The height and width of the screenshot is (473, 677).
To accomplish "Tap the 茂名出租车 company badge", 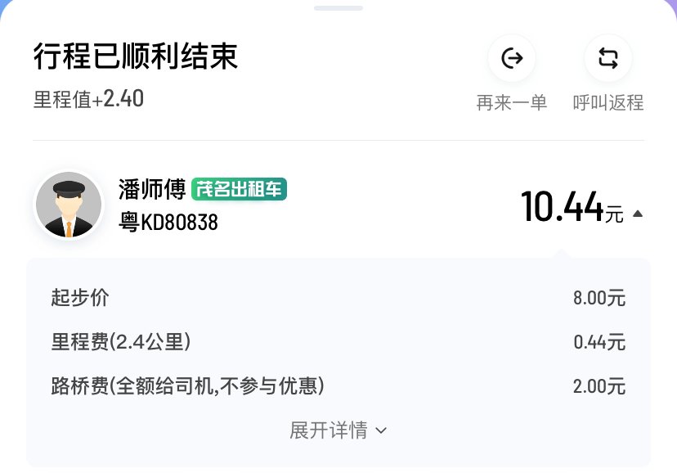I will pyautogui.click(x=239, y=189).
